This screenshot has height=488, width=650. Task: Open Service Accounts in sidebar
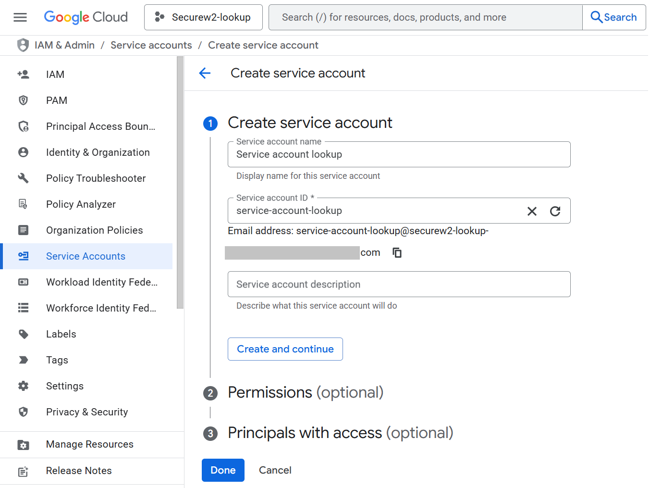[86, 256]
